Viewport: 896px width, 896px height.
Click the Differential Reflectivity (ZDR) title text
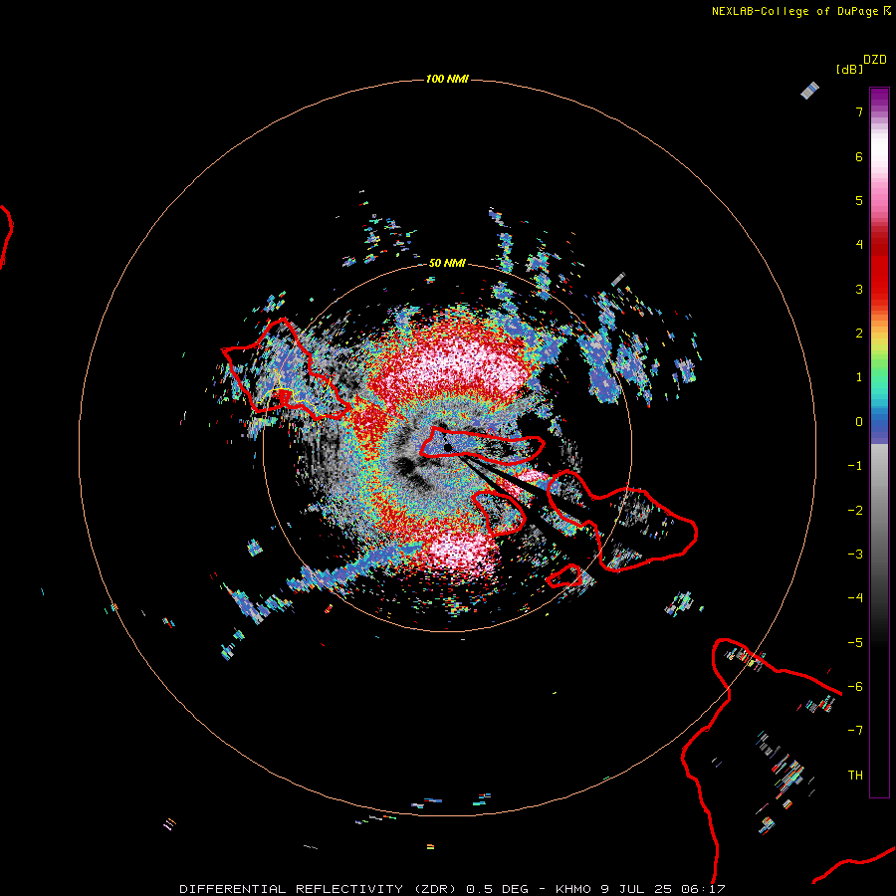[x=319, y=889]
